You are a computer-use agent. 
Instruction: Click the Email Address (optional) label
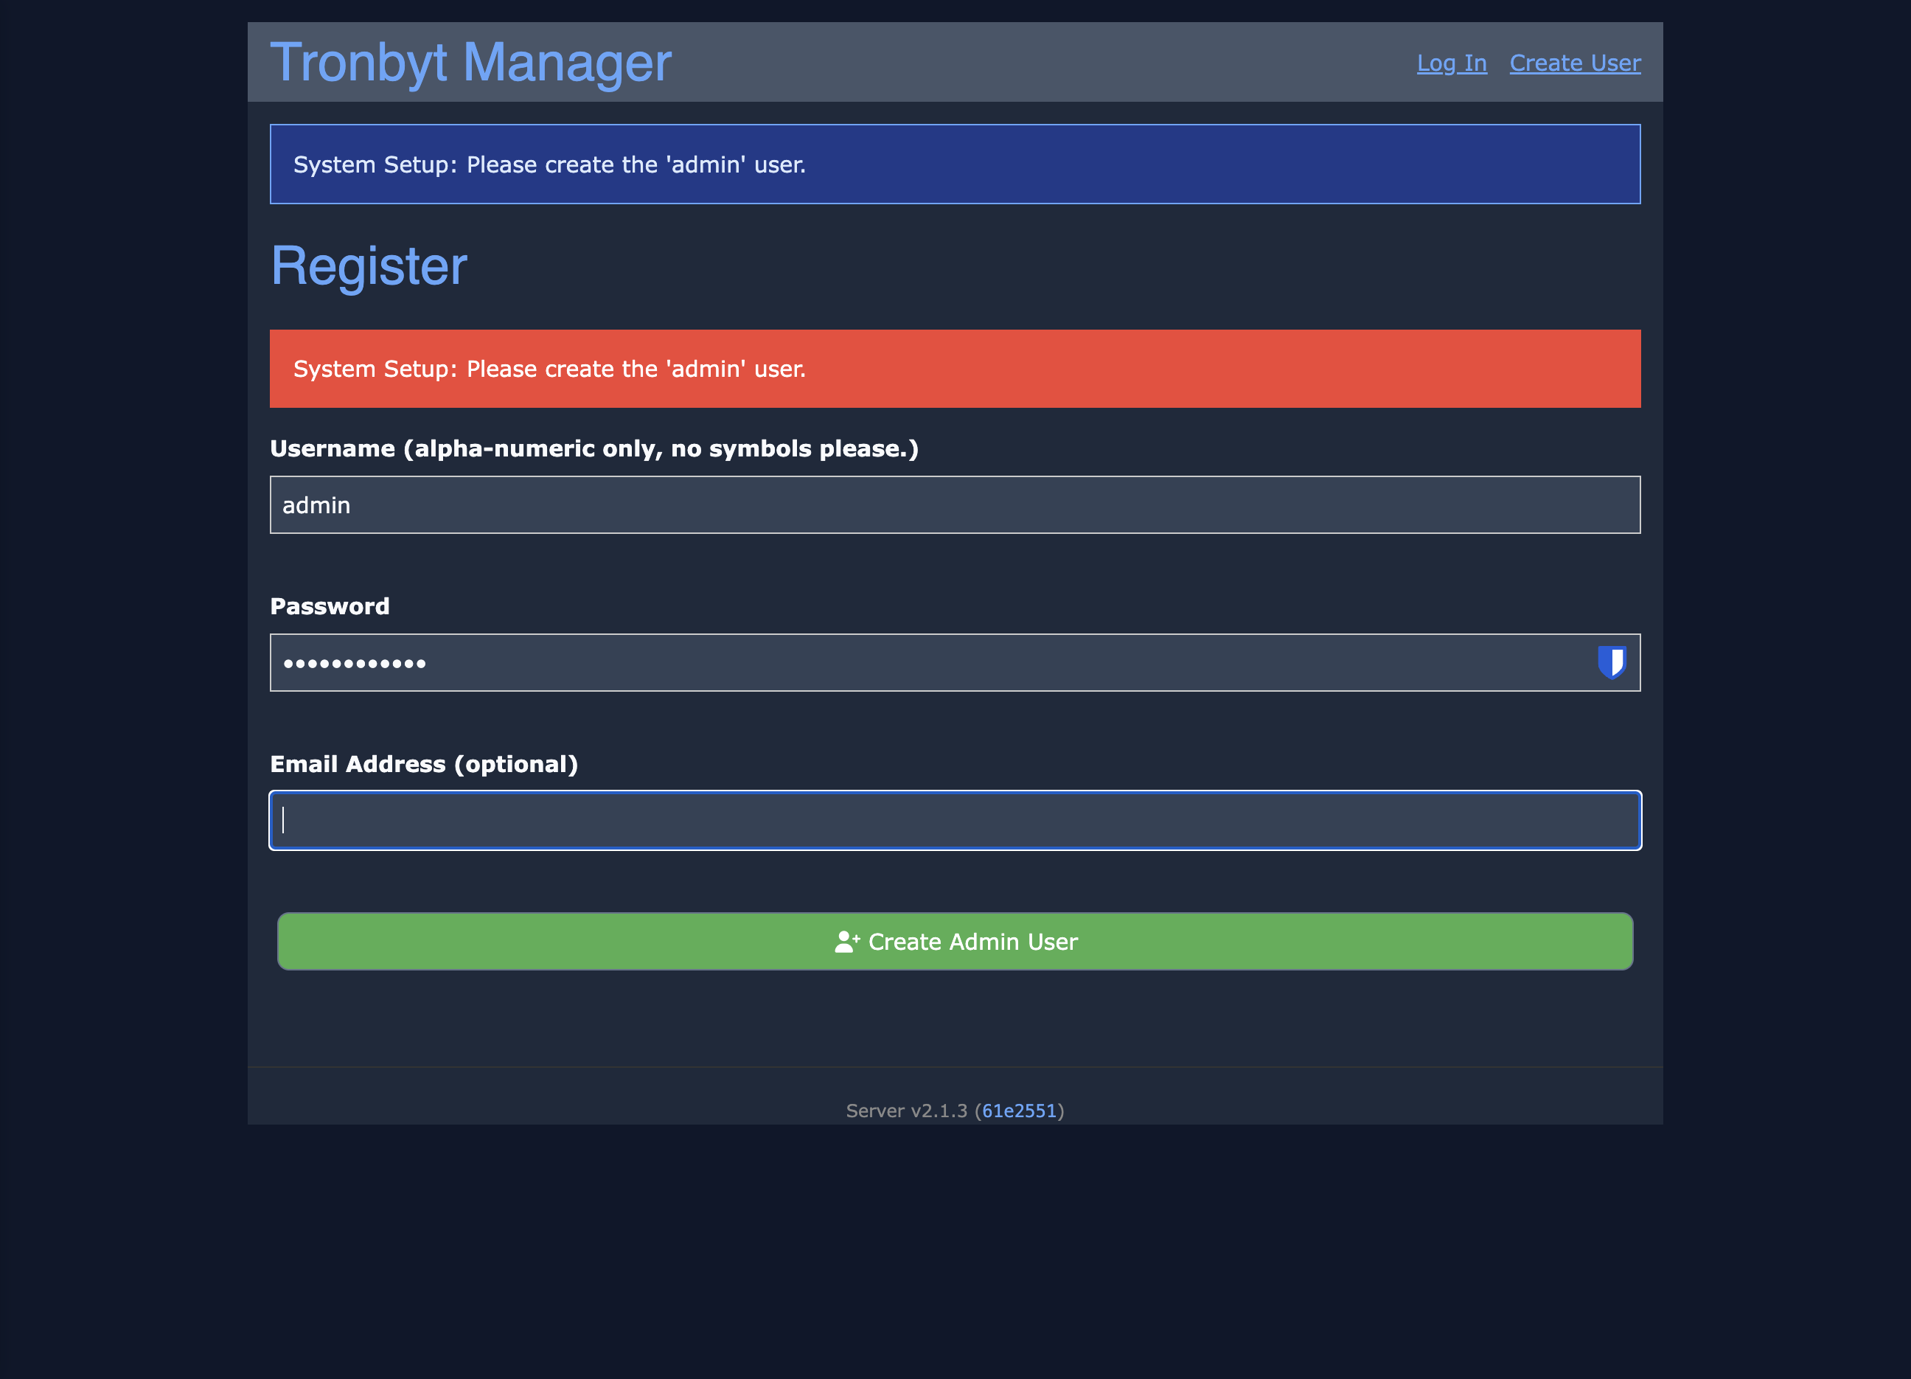point(424,764)
